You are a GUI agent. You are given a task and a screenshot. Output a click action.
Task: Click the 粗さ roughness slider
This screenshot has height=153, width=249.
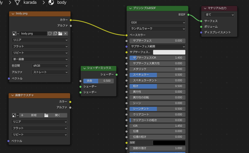click(157, 86)
